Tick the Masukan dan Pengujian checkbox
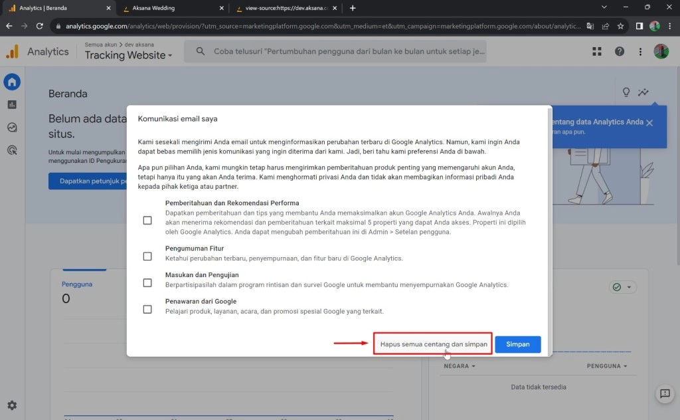This screenshot has height=420, width=680. (x=147, y=282)
